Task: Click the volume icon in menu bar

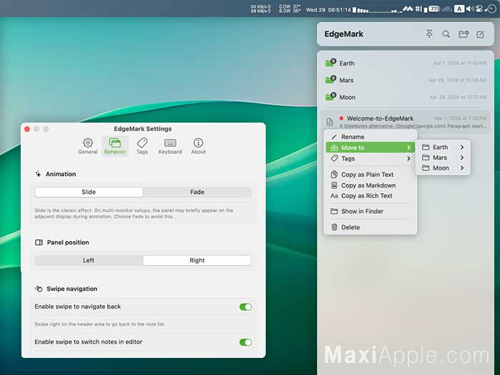Action: pyautogui.click(x=469, y=9)
